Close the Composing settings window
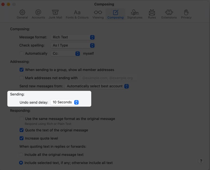Viewport: 210px width, 170px height. 3,4
